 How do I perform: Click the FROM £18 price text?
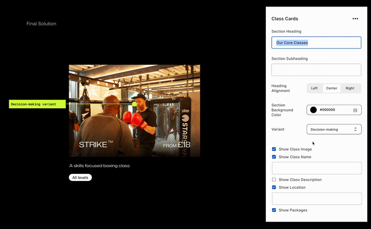177,145
